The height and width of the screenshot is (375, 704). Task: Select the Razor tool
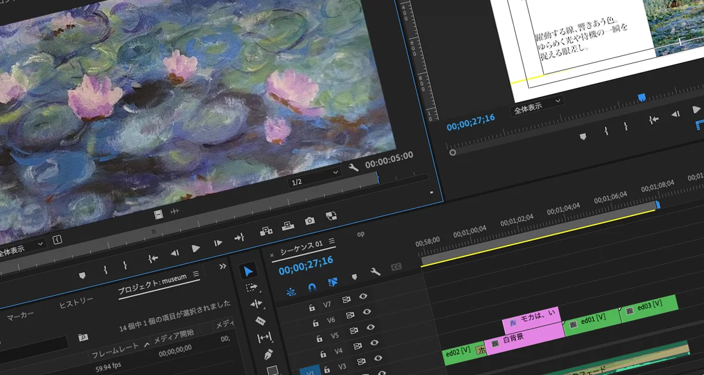click(260, 321)
